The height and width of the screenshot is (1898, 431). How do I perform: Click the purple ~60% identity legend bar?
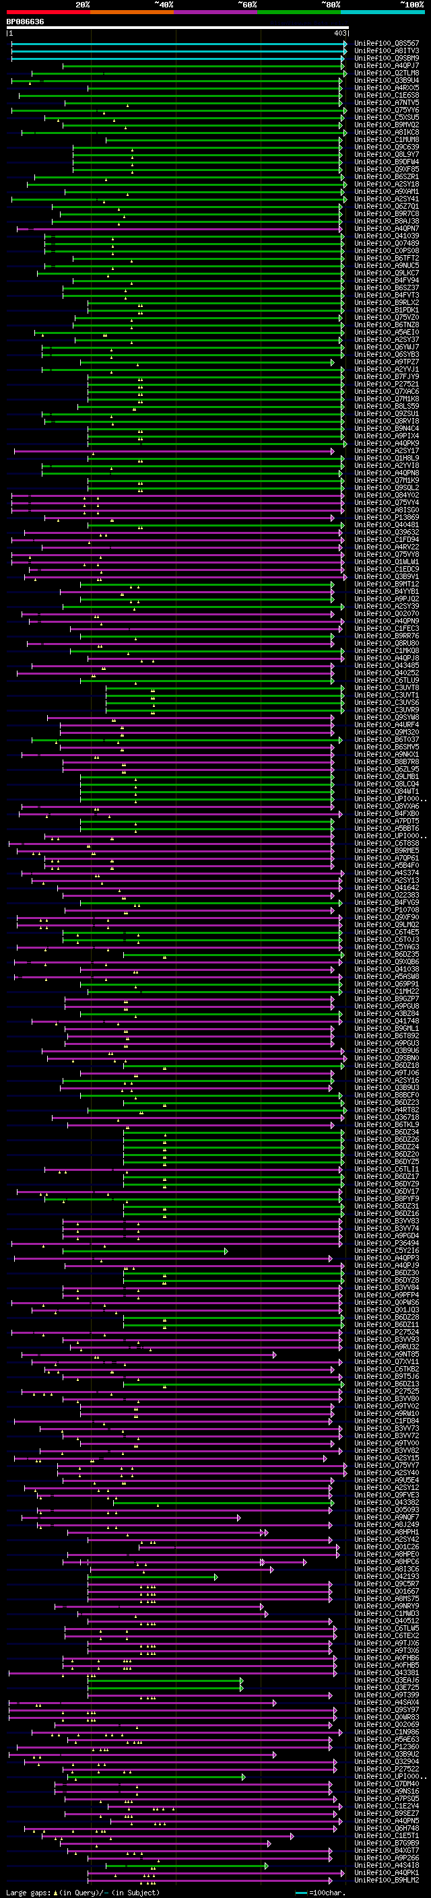pyautogui.click(x=216, y=12)
